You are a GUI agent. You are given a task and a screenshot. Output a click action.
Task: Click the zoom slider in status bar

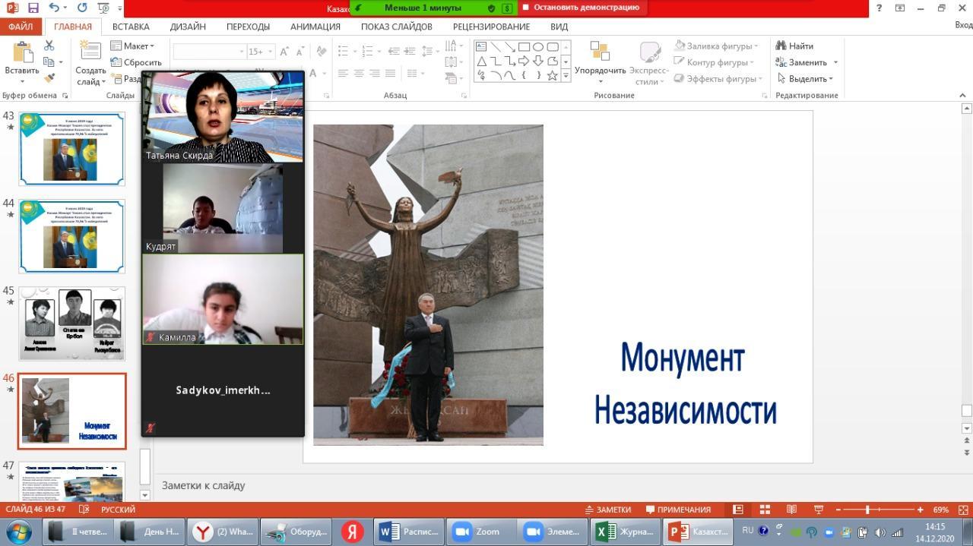(x=867, y=510)
